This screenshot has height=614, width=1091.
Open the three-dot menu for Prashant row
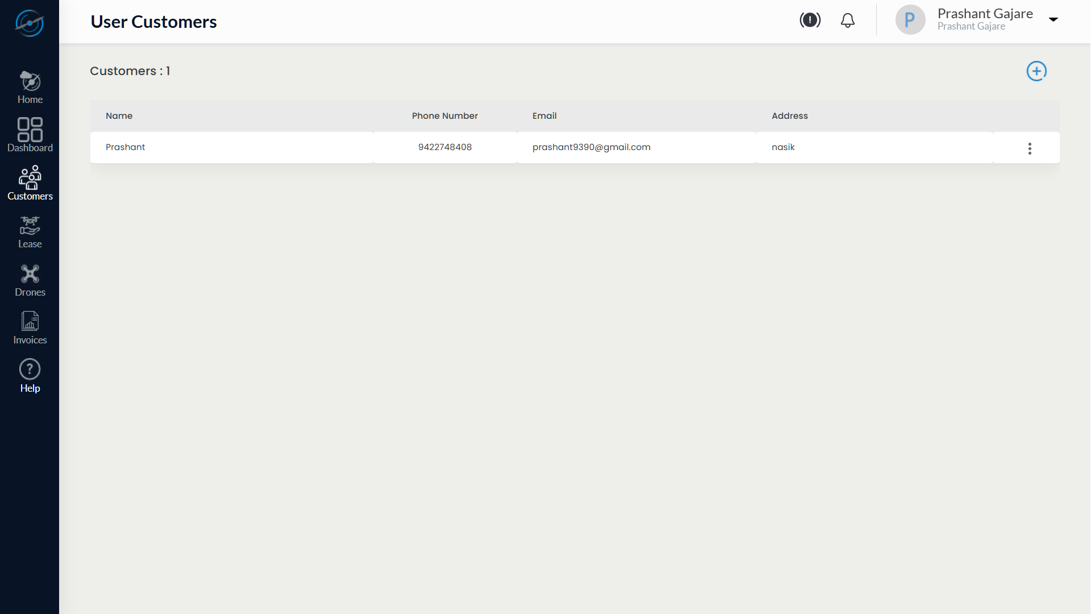coord(1030,148)
